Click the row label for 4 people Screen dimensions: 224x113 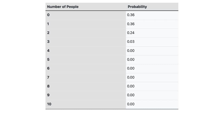(x=48, y=51)
